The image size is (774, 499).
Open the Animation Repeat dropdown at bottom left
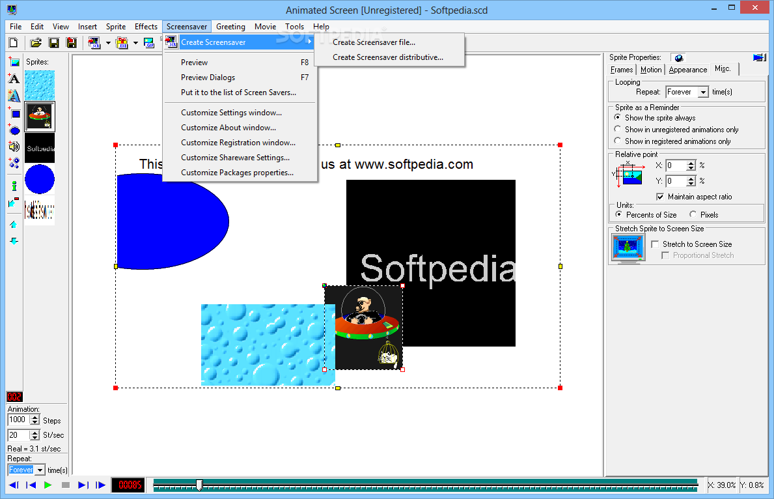pyautogui.click(x=40, y=470)
